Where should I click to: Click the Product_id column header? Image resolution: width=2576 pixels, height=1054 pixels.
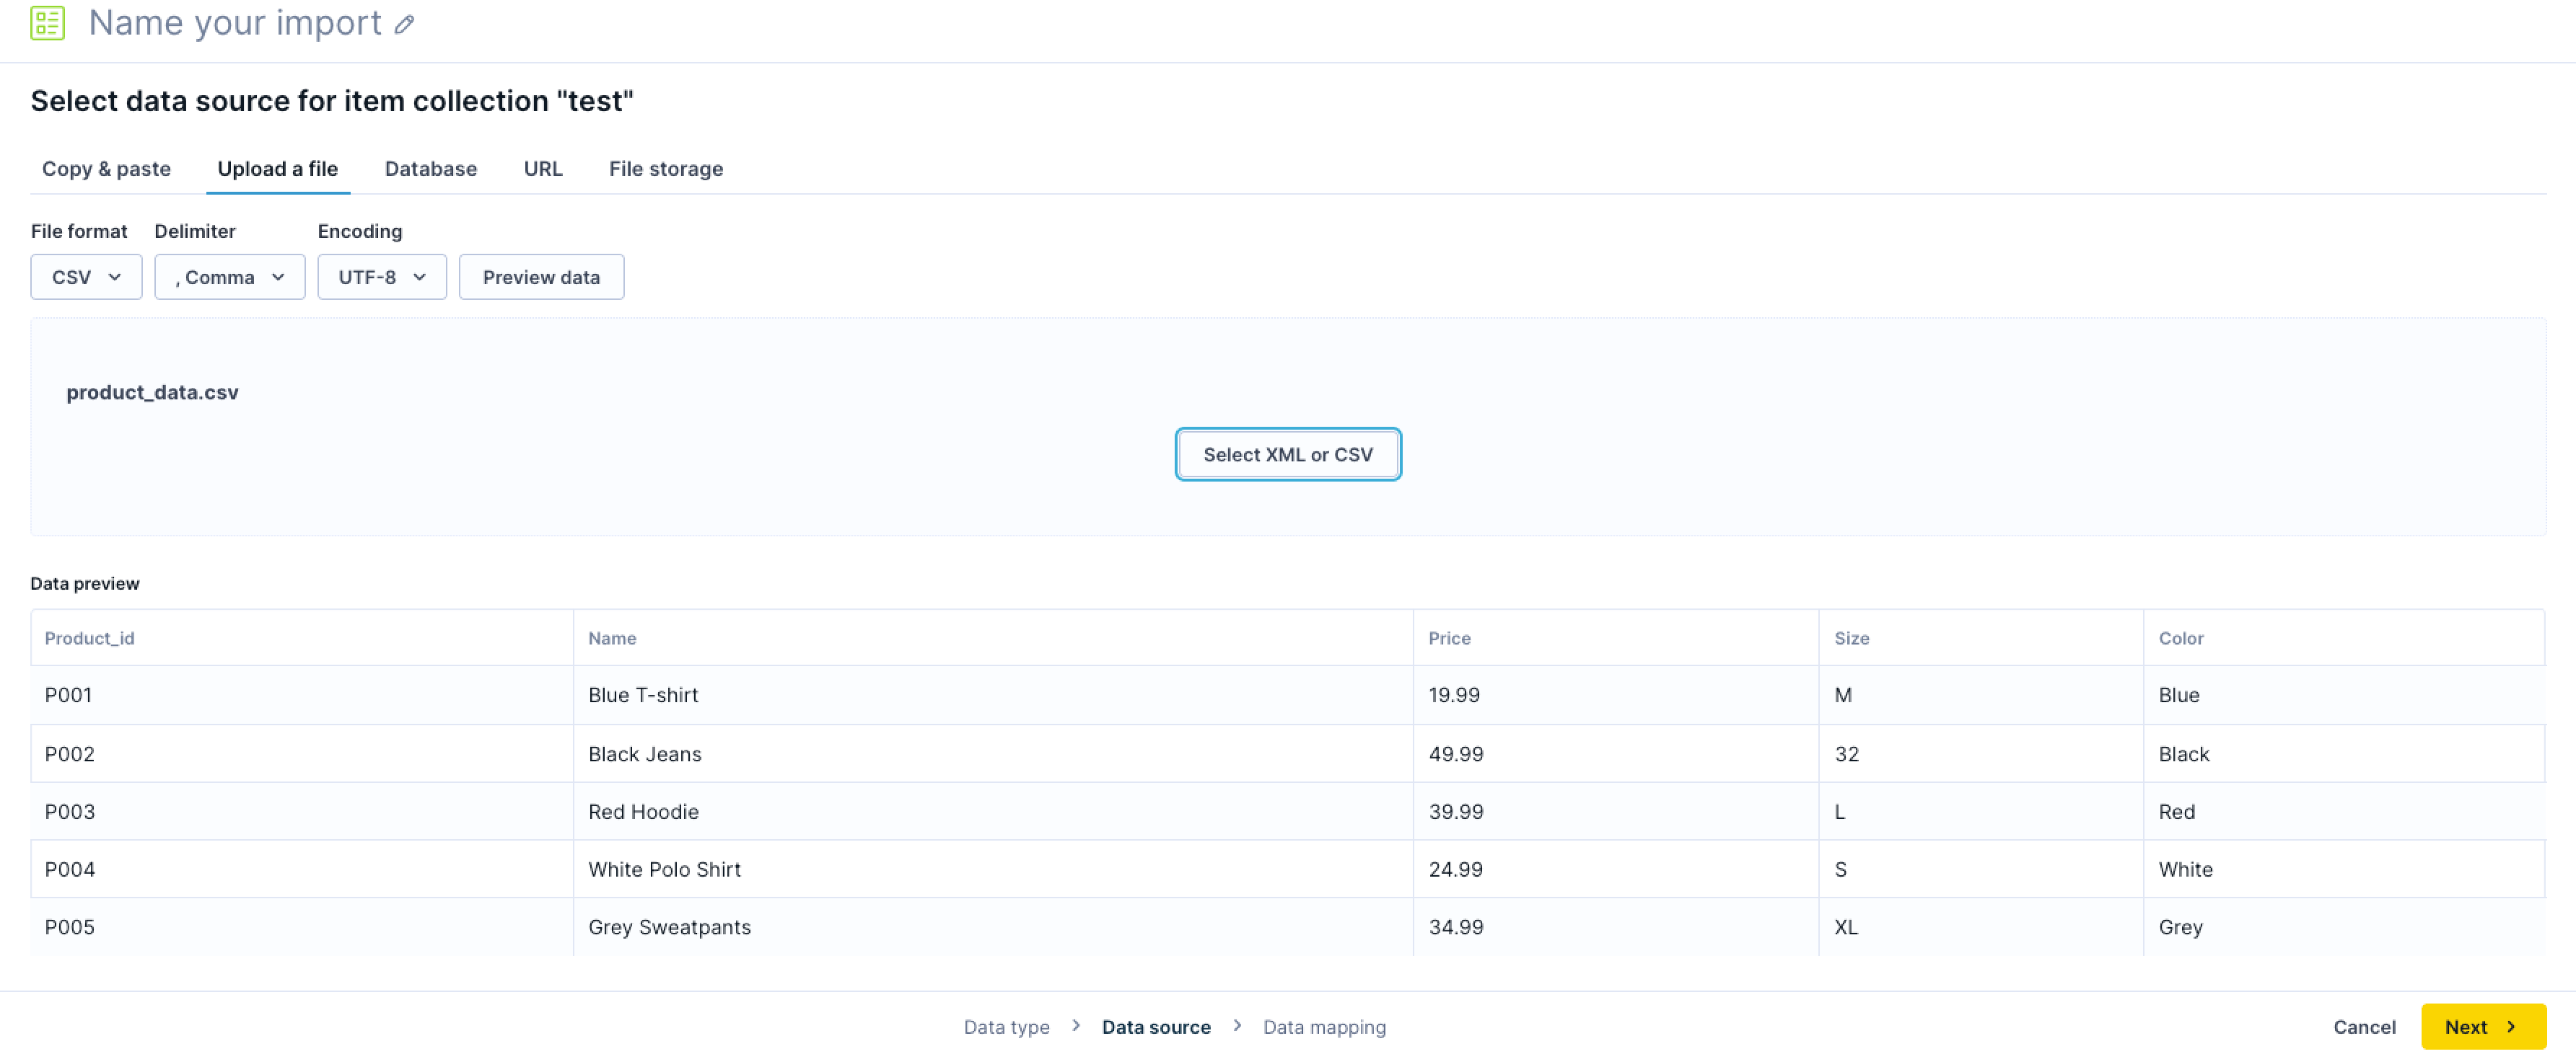89,637
